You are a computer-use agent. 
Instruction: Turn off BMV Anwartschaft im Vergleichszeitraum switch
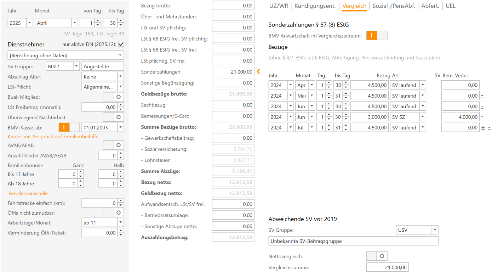tap(377, 35)
